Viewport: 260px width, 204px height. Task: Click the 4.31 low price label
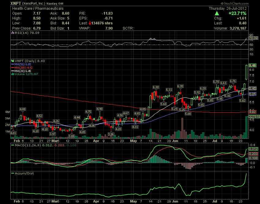pos(135,127)
